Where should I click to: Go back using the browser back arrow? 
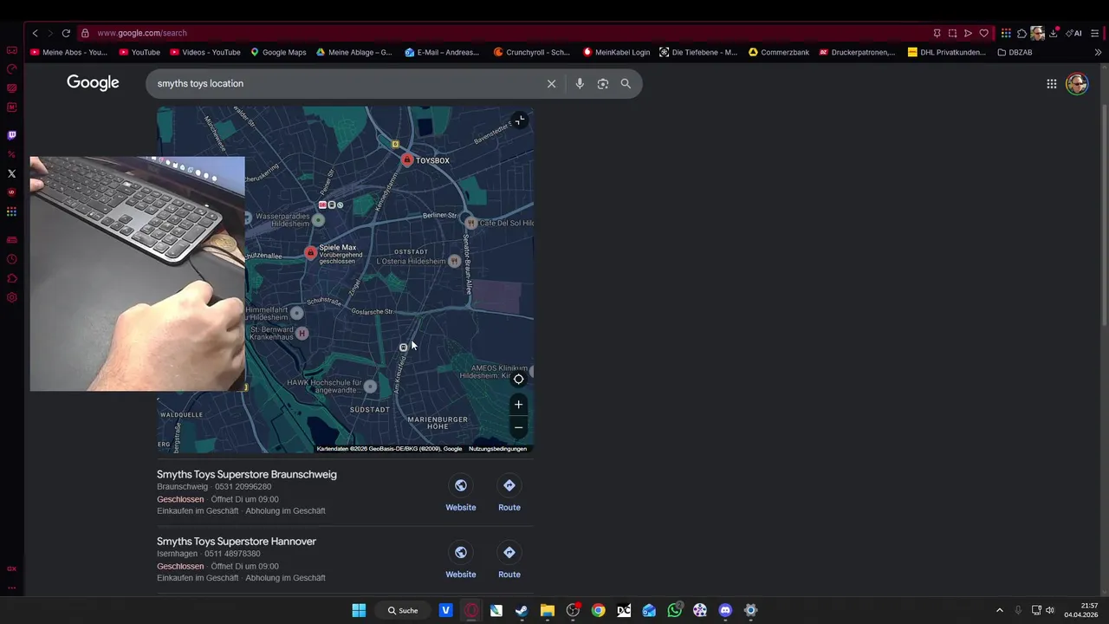click(x=35, y=33)
